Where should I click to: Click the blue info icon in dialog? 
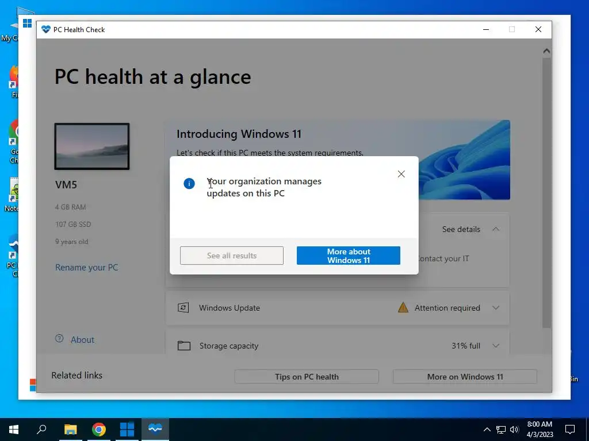(x=189, y=183)
